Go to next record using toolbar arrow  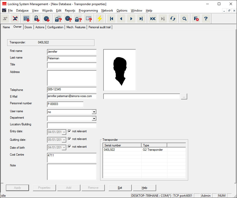coord(131,19)
